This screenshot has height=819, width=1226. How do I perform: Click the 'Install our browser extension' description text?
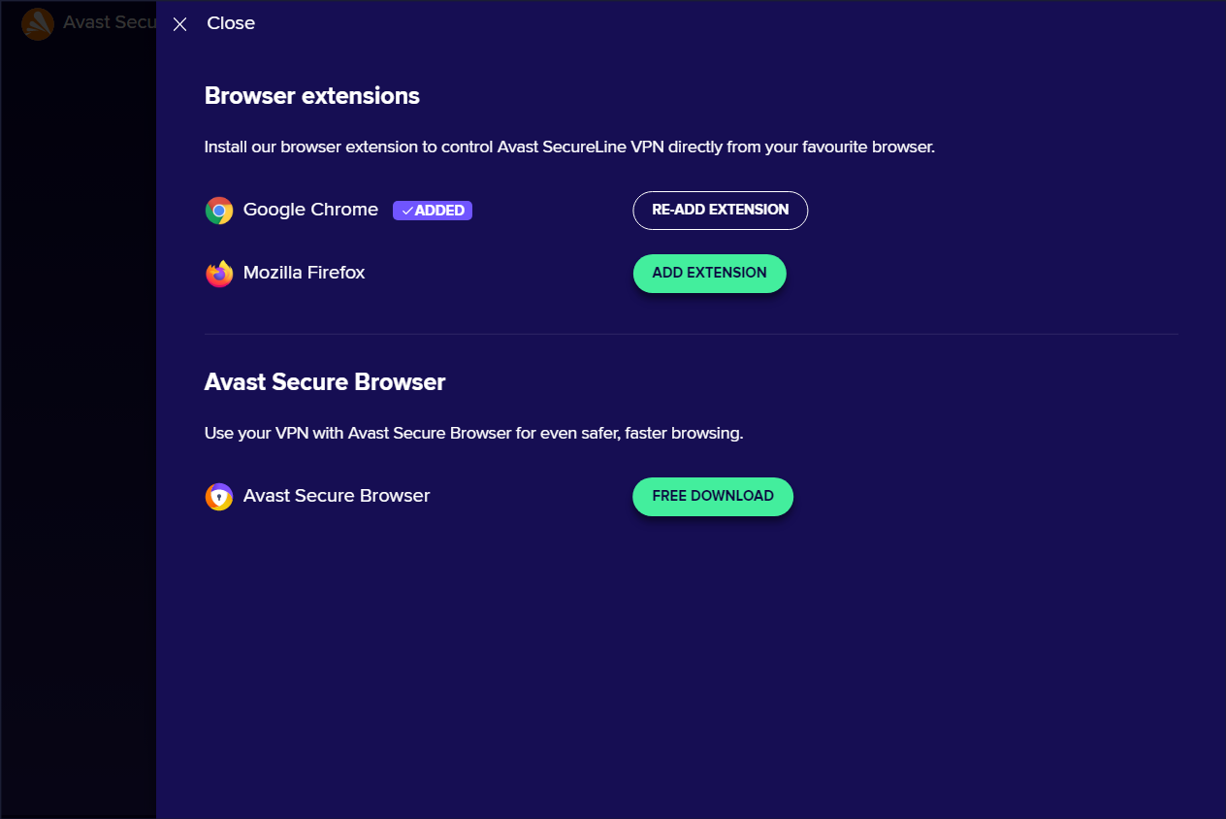coord(569,147)
